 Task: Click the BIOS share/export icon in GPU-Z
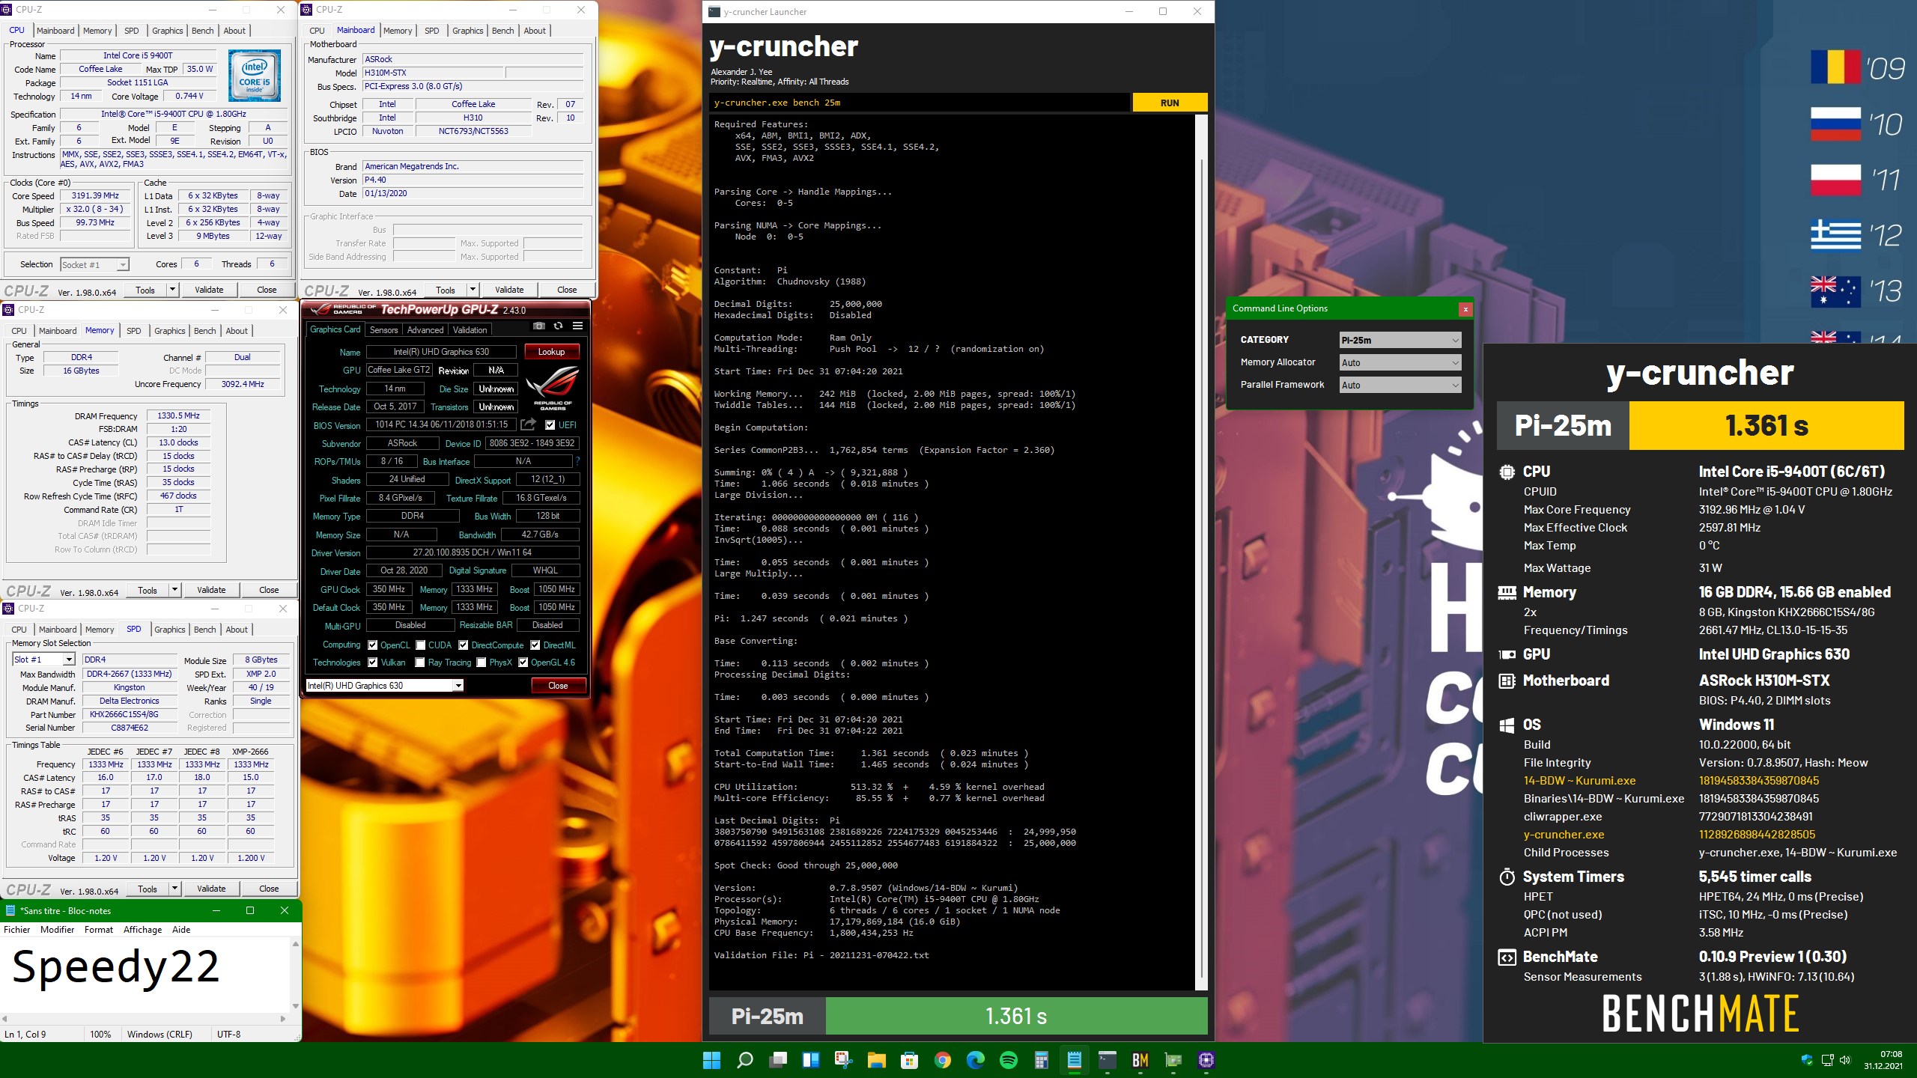pyautogui.click(x=529, y=424)
